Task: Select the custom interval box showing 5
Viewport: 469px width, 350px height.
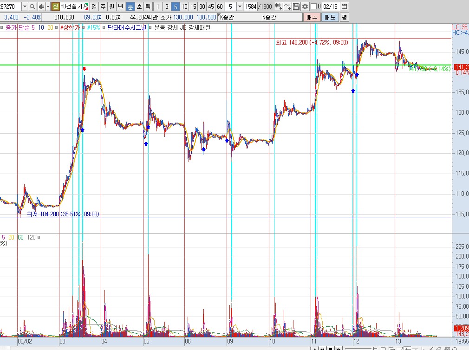Action: click(230, 6)
